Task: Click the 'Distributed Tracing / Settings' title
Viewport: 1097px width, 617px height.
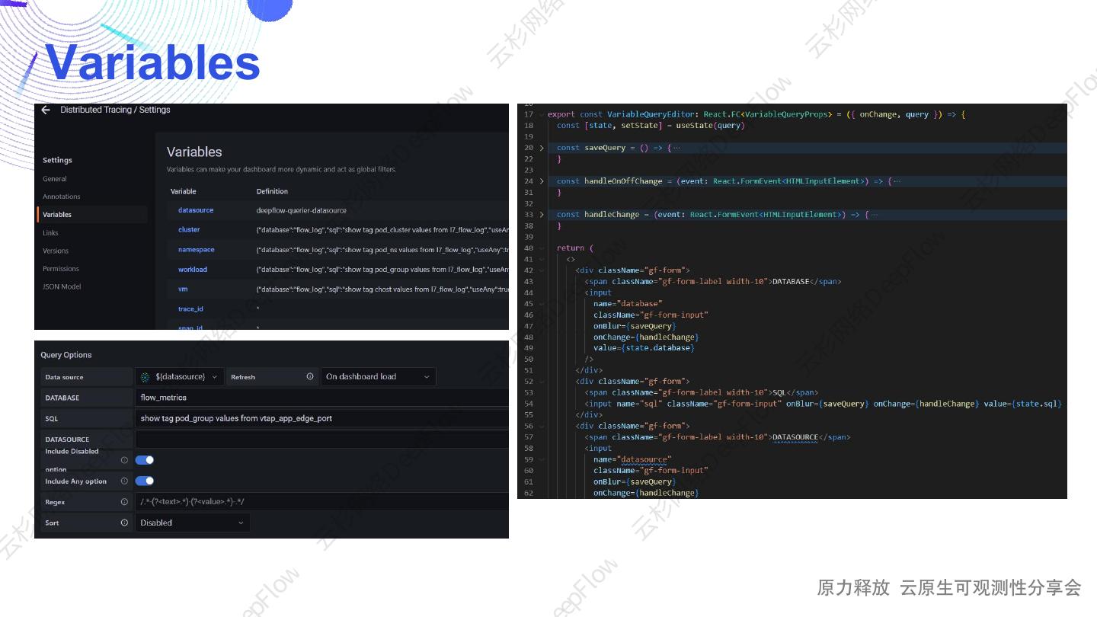Action: click(x=115, y=110)
